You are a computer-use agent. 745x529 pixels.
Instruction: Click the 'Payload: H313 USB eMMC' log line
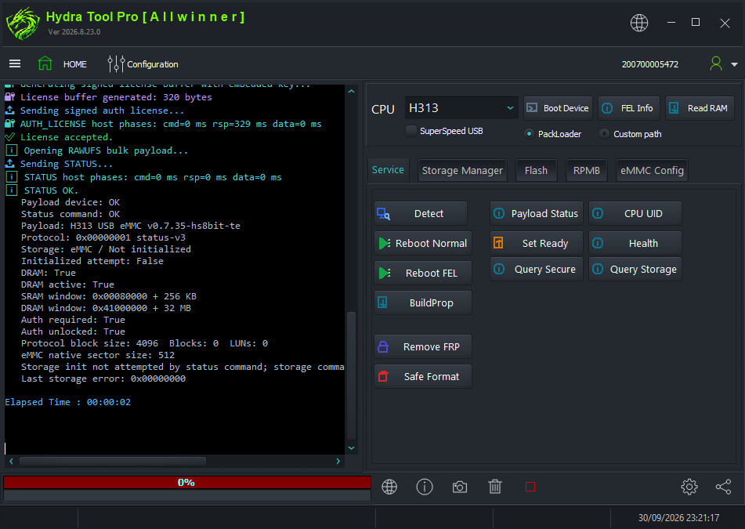(131, 226)
